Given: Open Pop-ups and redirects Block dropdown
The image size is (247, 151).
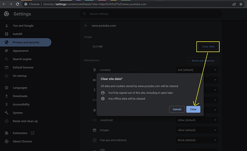Looking at the screenshot, I should point(197,140).
